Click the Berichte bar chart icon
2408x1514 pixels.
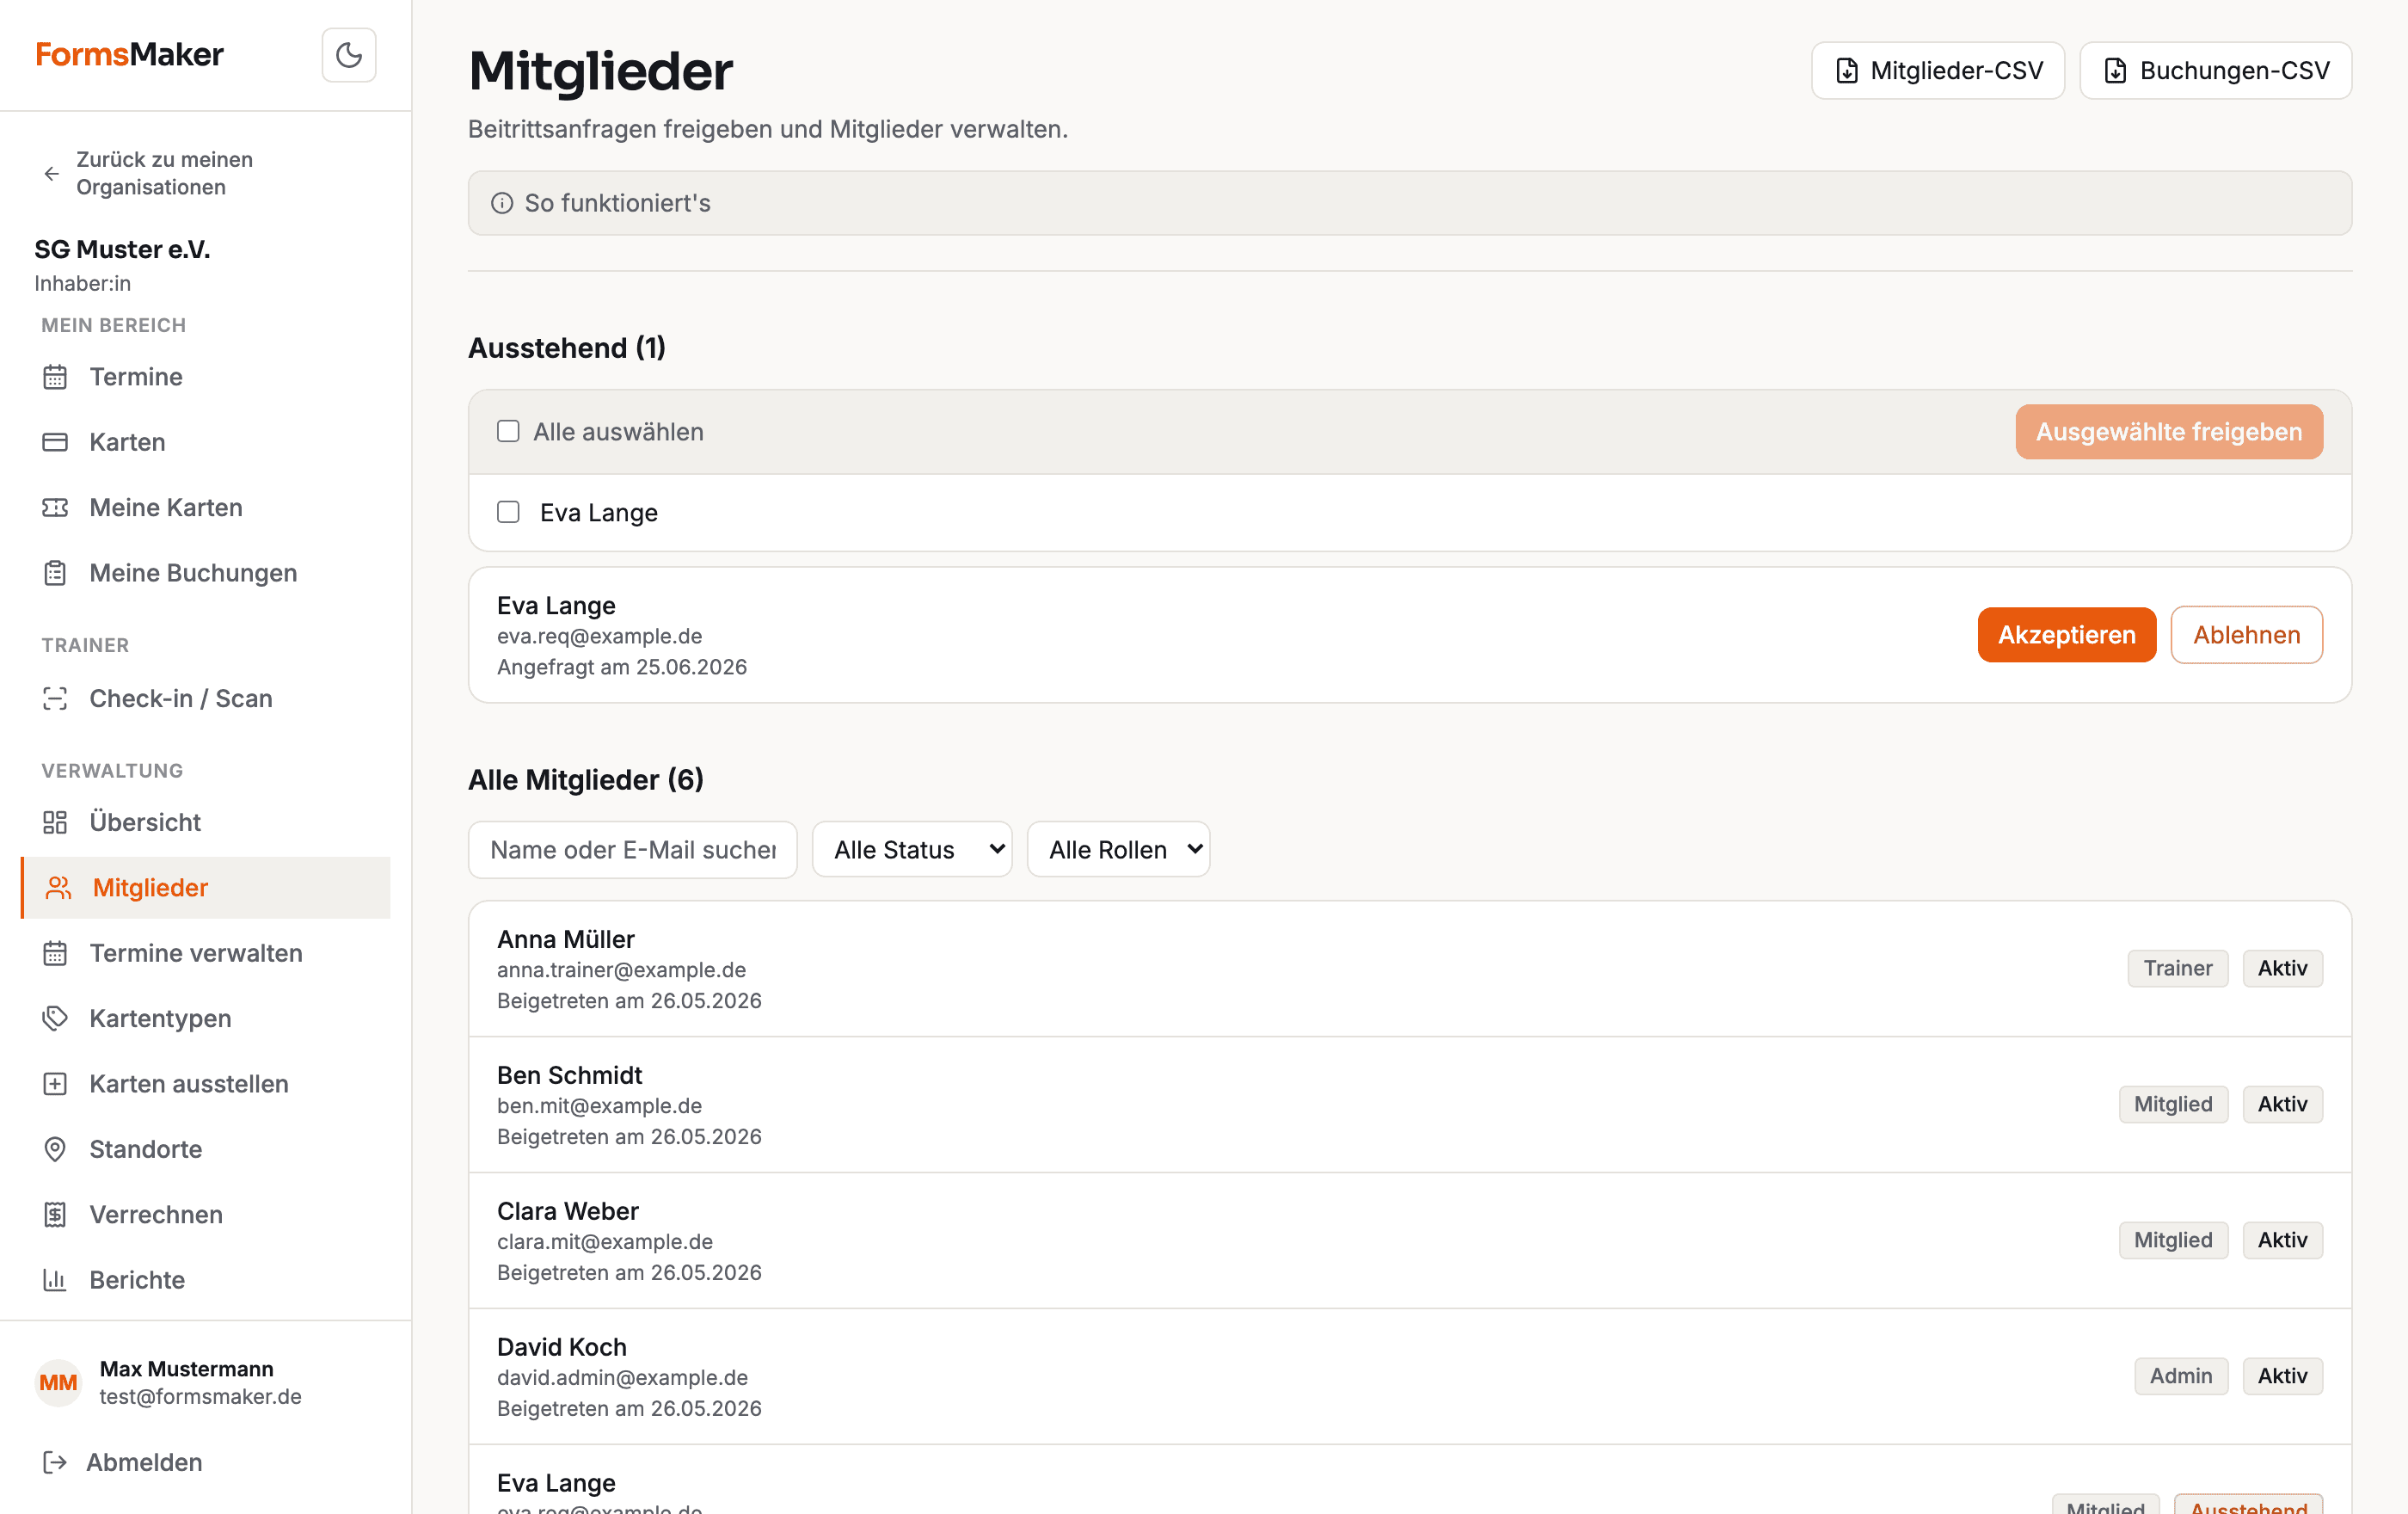click(x=55, y=1280)
